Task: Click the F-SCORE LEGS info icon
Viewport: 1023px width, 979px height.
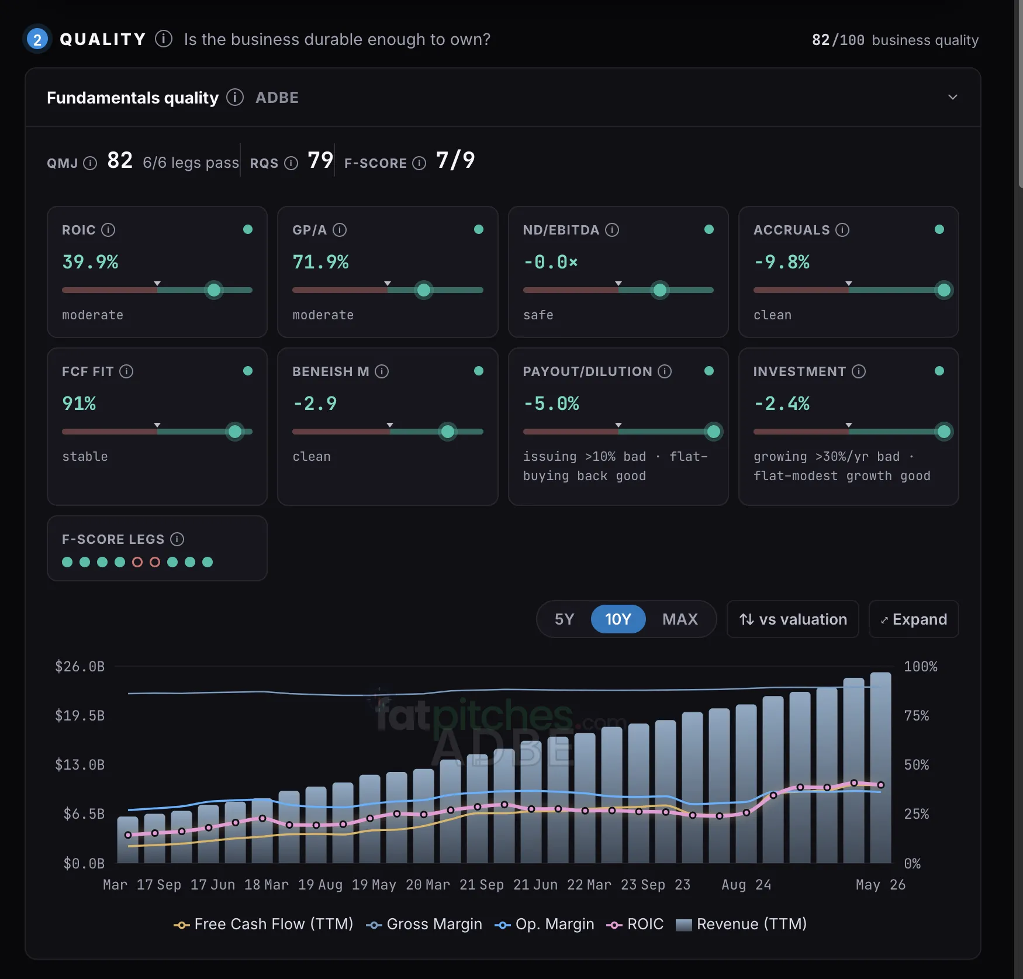Action: click(177, 539)
